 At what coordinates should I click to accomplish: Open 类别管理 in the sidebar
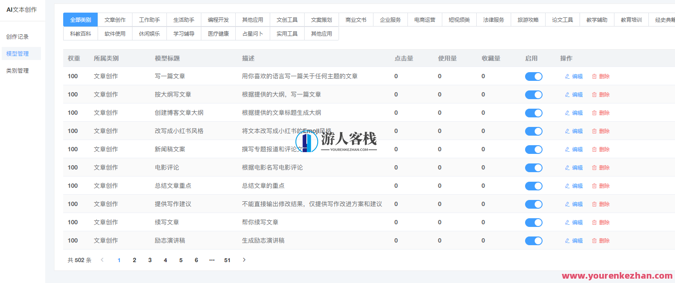pyautogui.click(x=17, y=70)
